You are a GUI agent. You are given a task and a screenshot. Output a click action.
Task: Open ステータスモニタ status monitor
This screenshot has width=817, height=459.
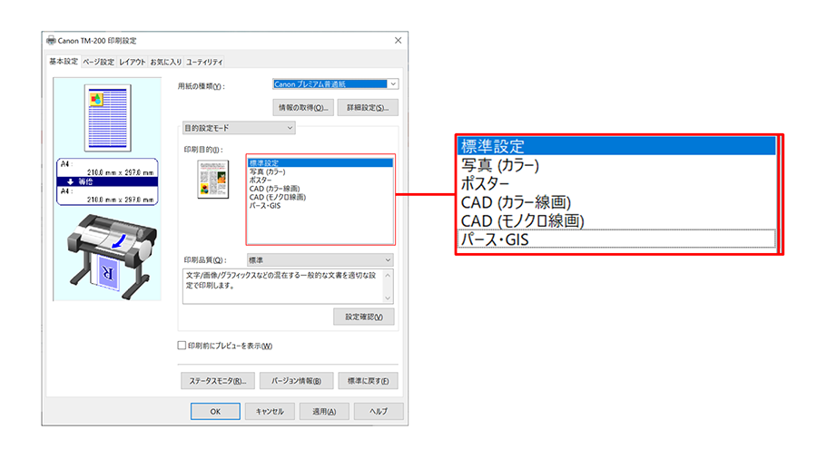coord(214,381)
